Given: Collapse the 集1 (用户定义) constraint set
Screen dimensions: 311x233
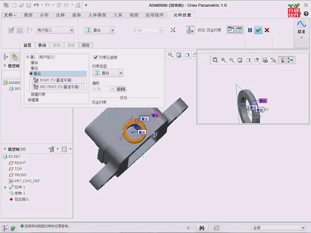Looking at the screenshot, I should click(28, 57).
